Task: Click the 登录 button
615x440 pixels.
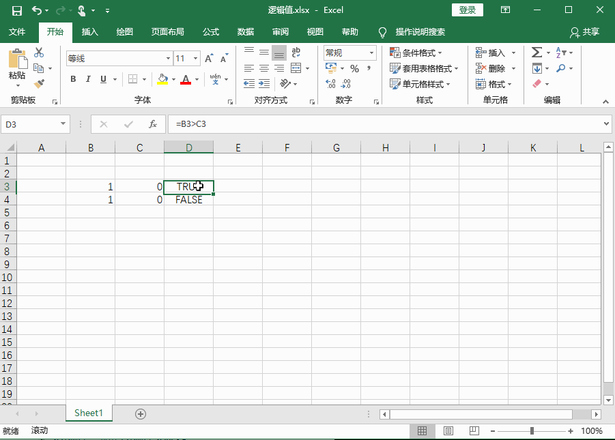Action: tap(467, 10)
